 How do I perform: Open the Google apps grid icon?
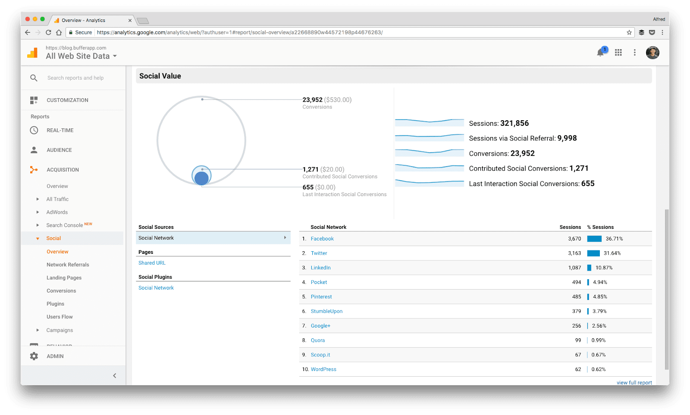[x=618, y=53]
